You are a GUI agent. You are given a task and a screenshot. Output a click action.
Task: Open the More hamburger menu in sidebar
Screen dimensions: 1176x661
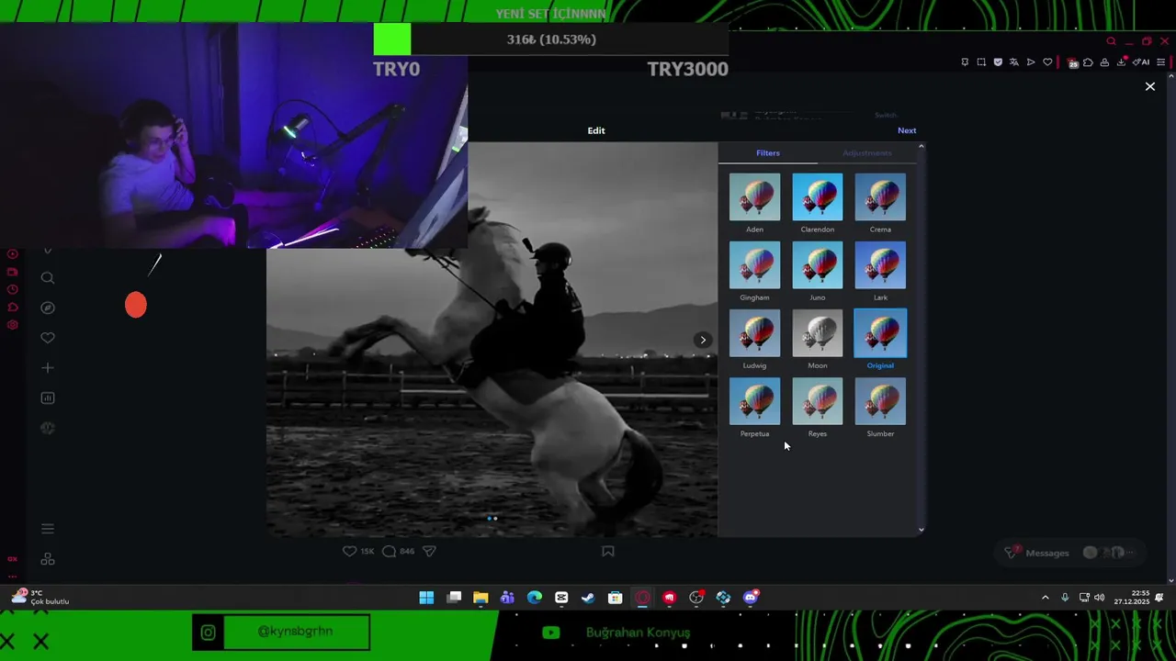tap(48, 529)
